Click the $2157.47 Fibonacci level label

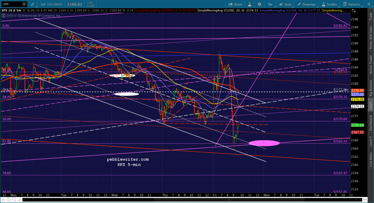340,173
